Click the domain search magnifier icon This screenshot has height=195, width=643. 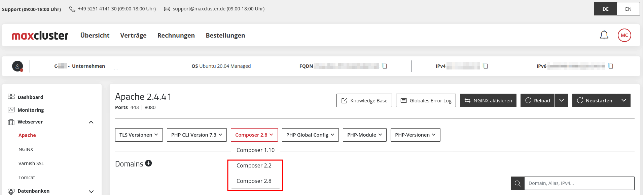(517, 183)
